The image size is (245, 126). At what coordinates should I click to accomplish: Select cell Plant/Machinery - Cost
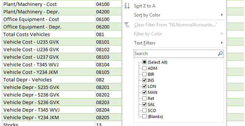tap(48, 4)
